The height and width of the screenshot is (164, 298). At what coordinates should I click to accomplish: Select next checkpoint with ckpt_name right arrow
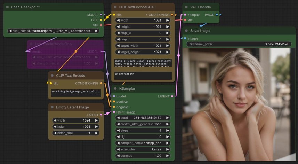(x=97, y=31)
